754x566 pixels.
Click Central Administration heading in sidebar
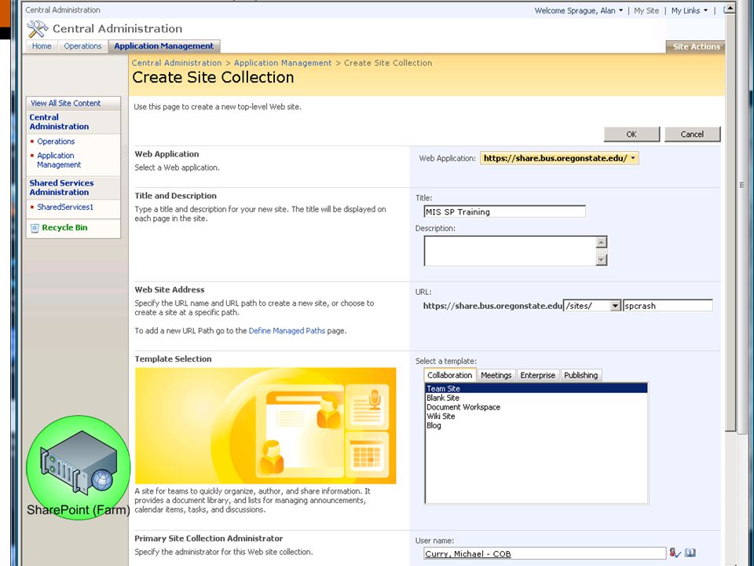59,122
